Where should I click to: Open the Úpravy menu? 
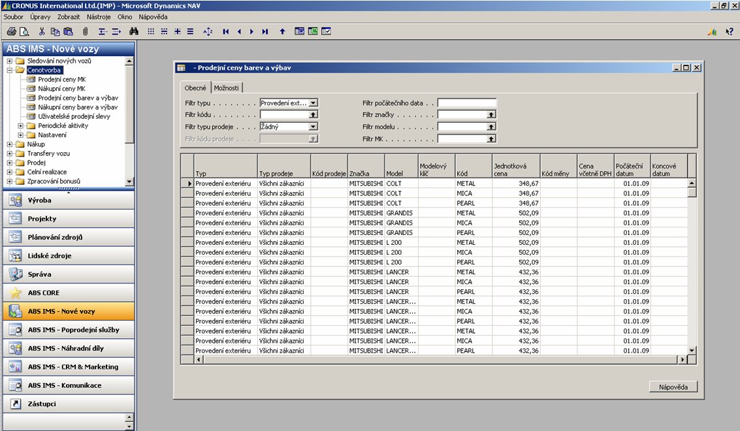pos(40,17)
